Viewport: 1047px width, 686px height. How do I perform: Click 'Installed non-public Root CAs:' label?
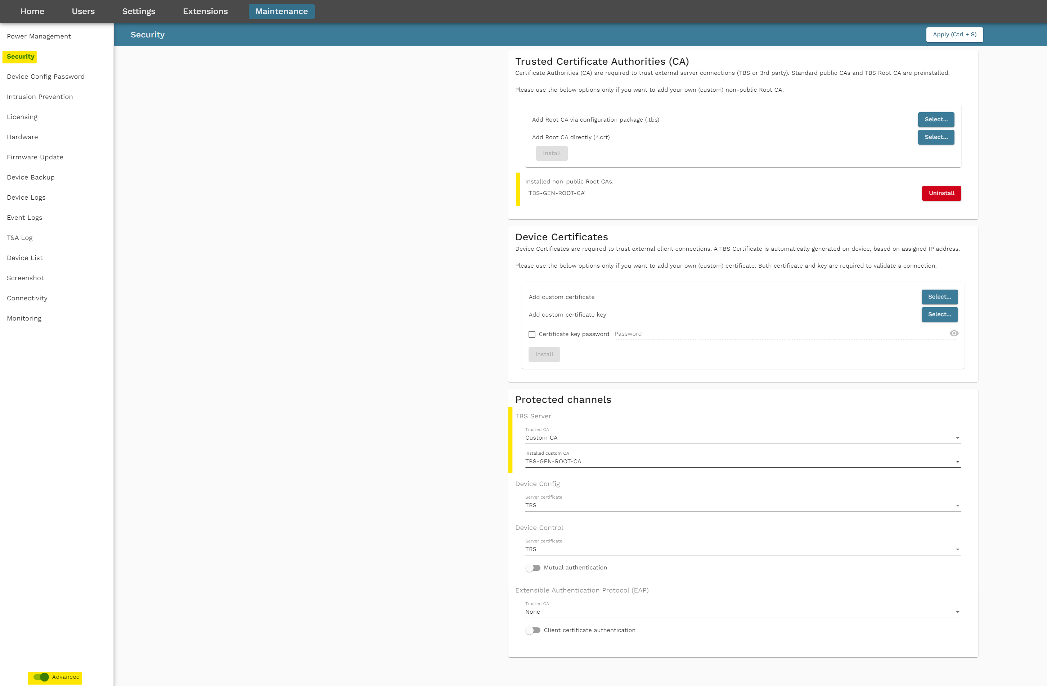[x=569, y=182]
